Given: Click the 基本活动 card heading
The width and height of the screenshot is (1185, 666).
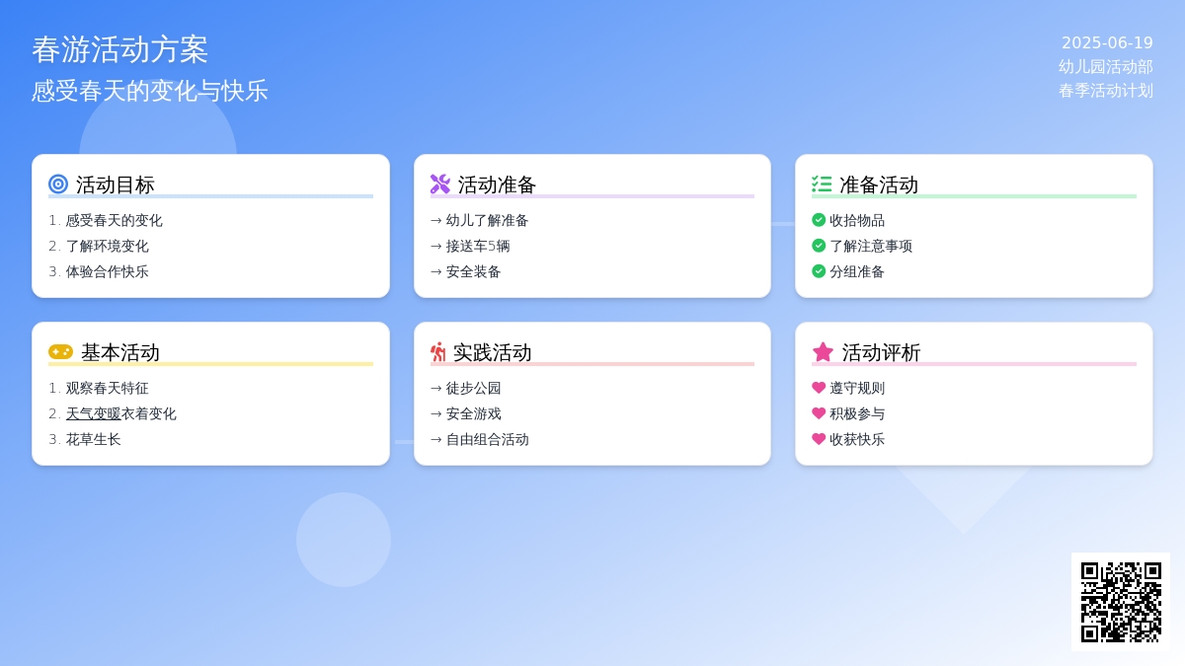Looking at the screenshot, I should (120, 352).
